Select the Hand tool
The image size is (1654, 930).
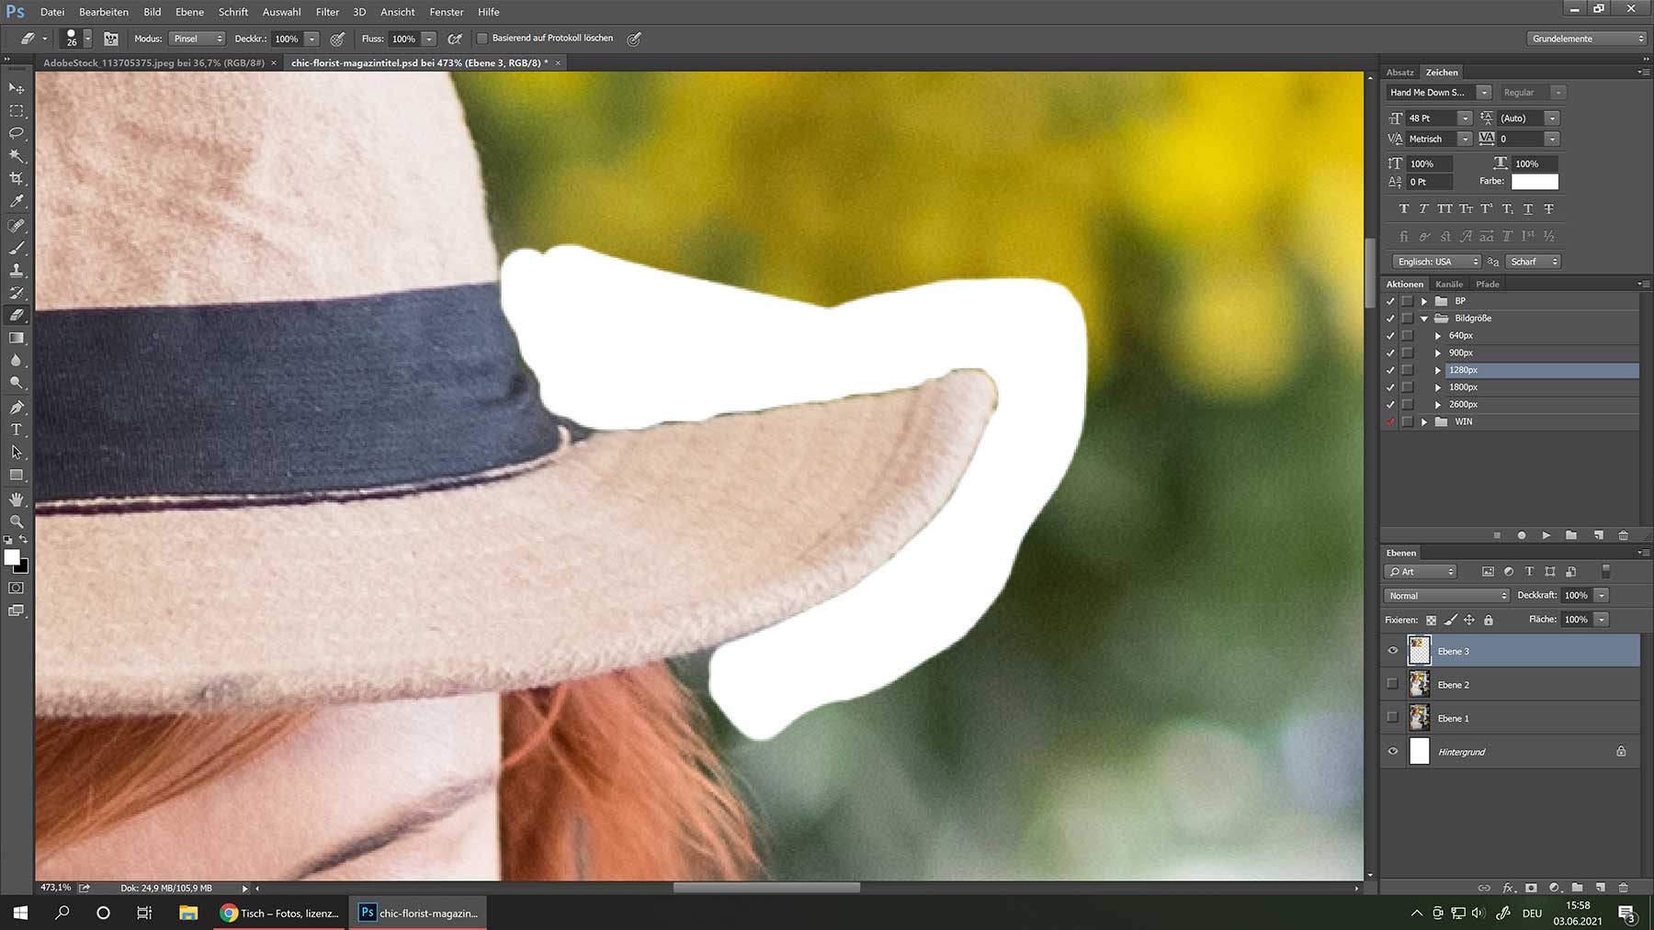tap(17, 499)
